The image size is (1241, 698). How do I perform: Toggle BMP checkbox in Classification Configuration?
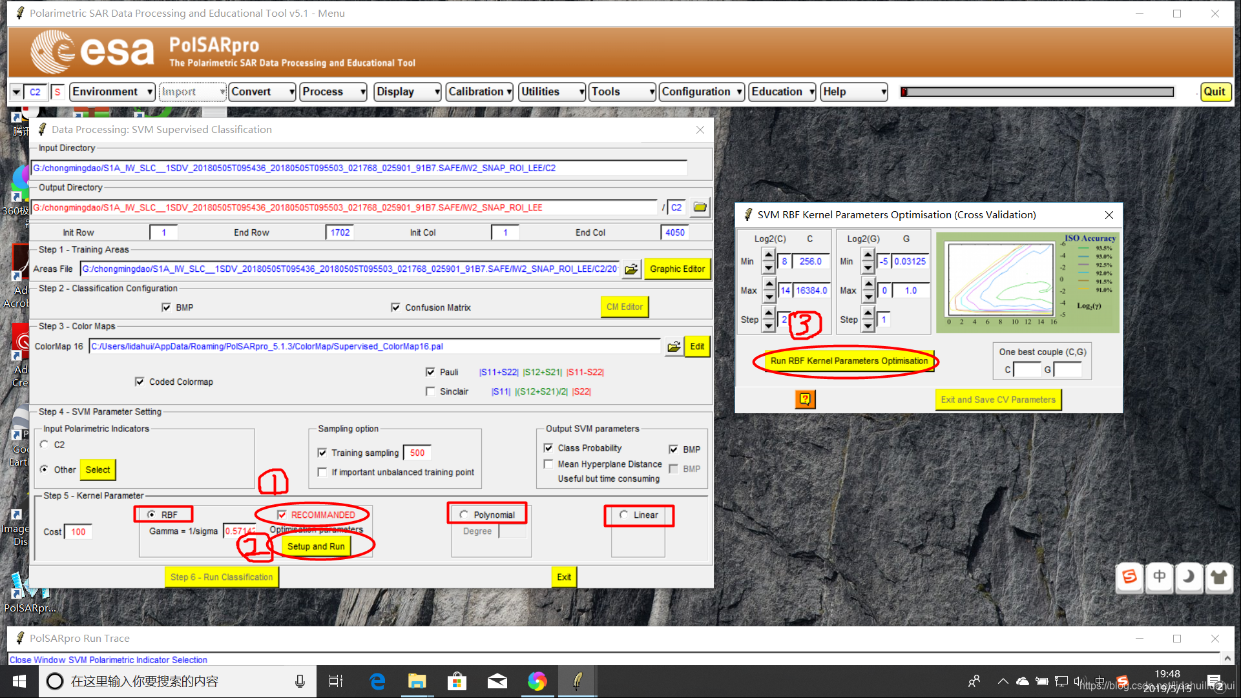tap(167, 307)
